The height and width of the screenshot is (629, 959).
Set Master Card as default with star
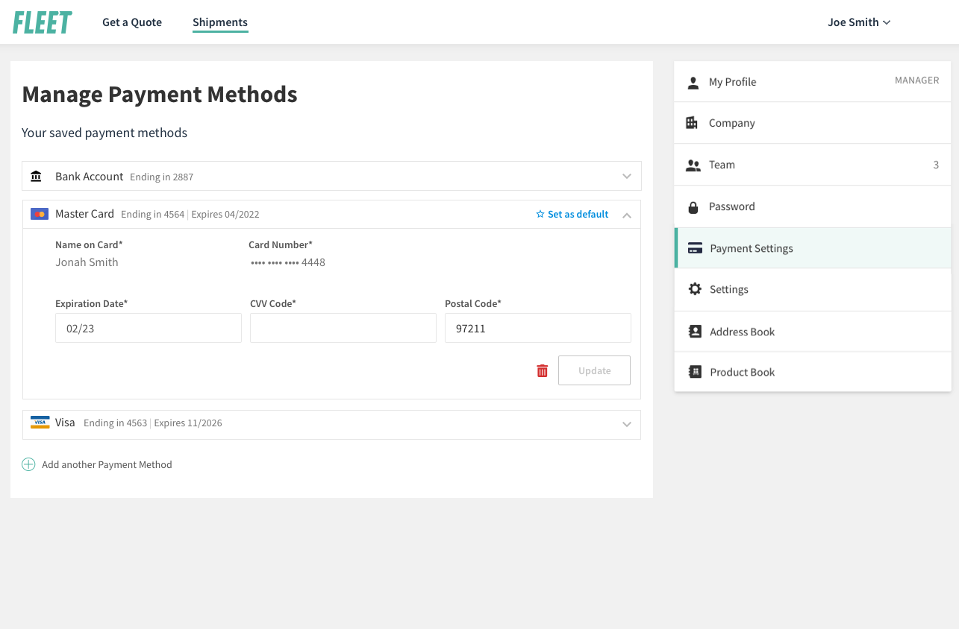[x=572, y=214]
